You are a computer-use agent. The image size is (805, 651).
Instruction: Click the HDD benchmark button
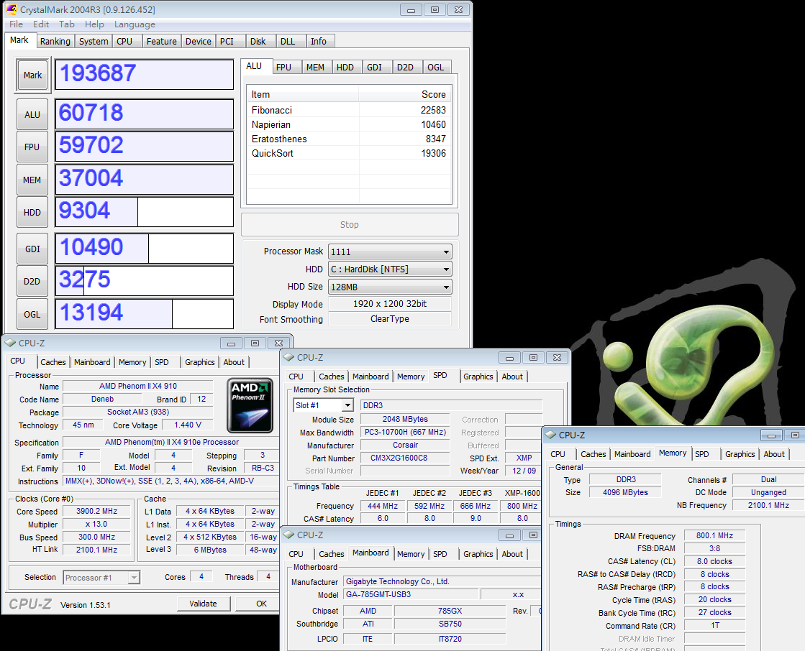[x=32, y=212]
